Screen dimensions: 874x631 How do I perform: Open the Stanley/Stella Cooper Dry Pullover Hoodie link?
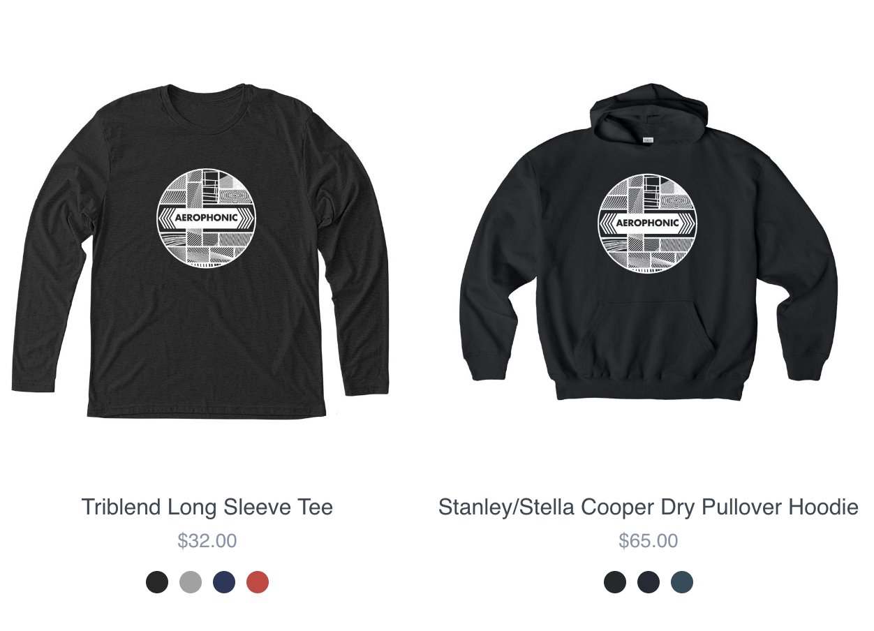point(649,507)
